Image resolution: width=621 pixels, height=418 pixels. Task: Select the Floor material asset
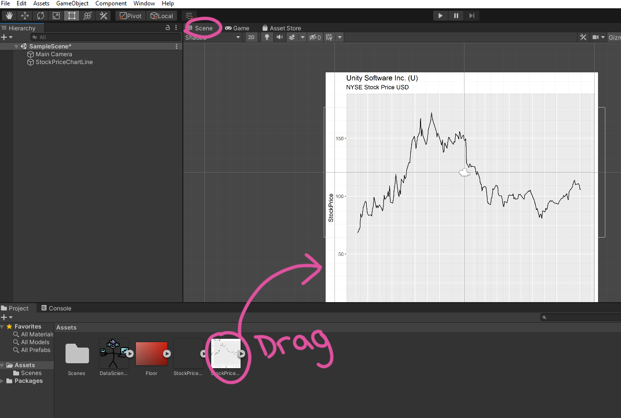(x=151, y=353)
